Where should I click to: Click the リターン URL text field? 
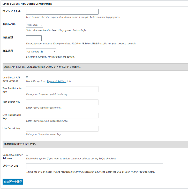pos(95,166)
